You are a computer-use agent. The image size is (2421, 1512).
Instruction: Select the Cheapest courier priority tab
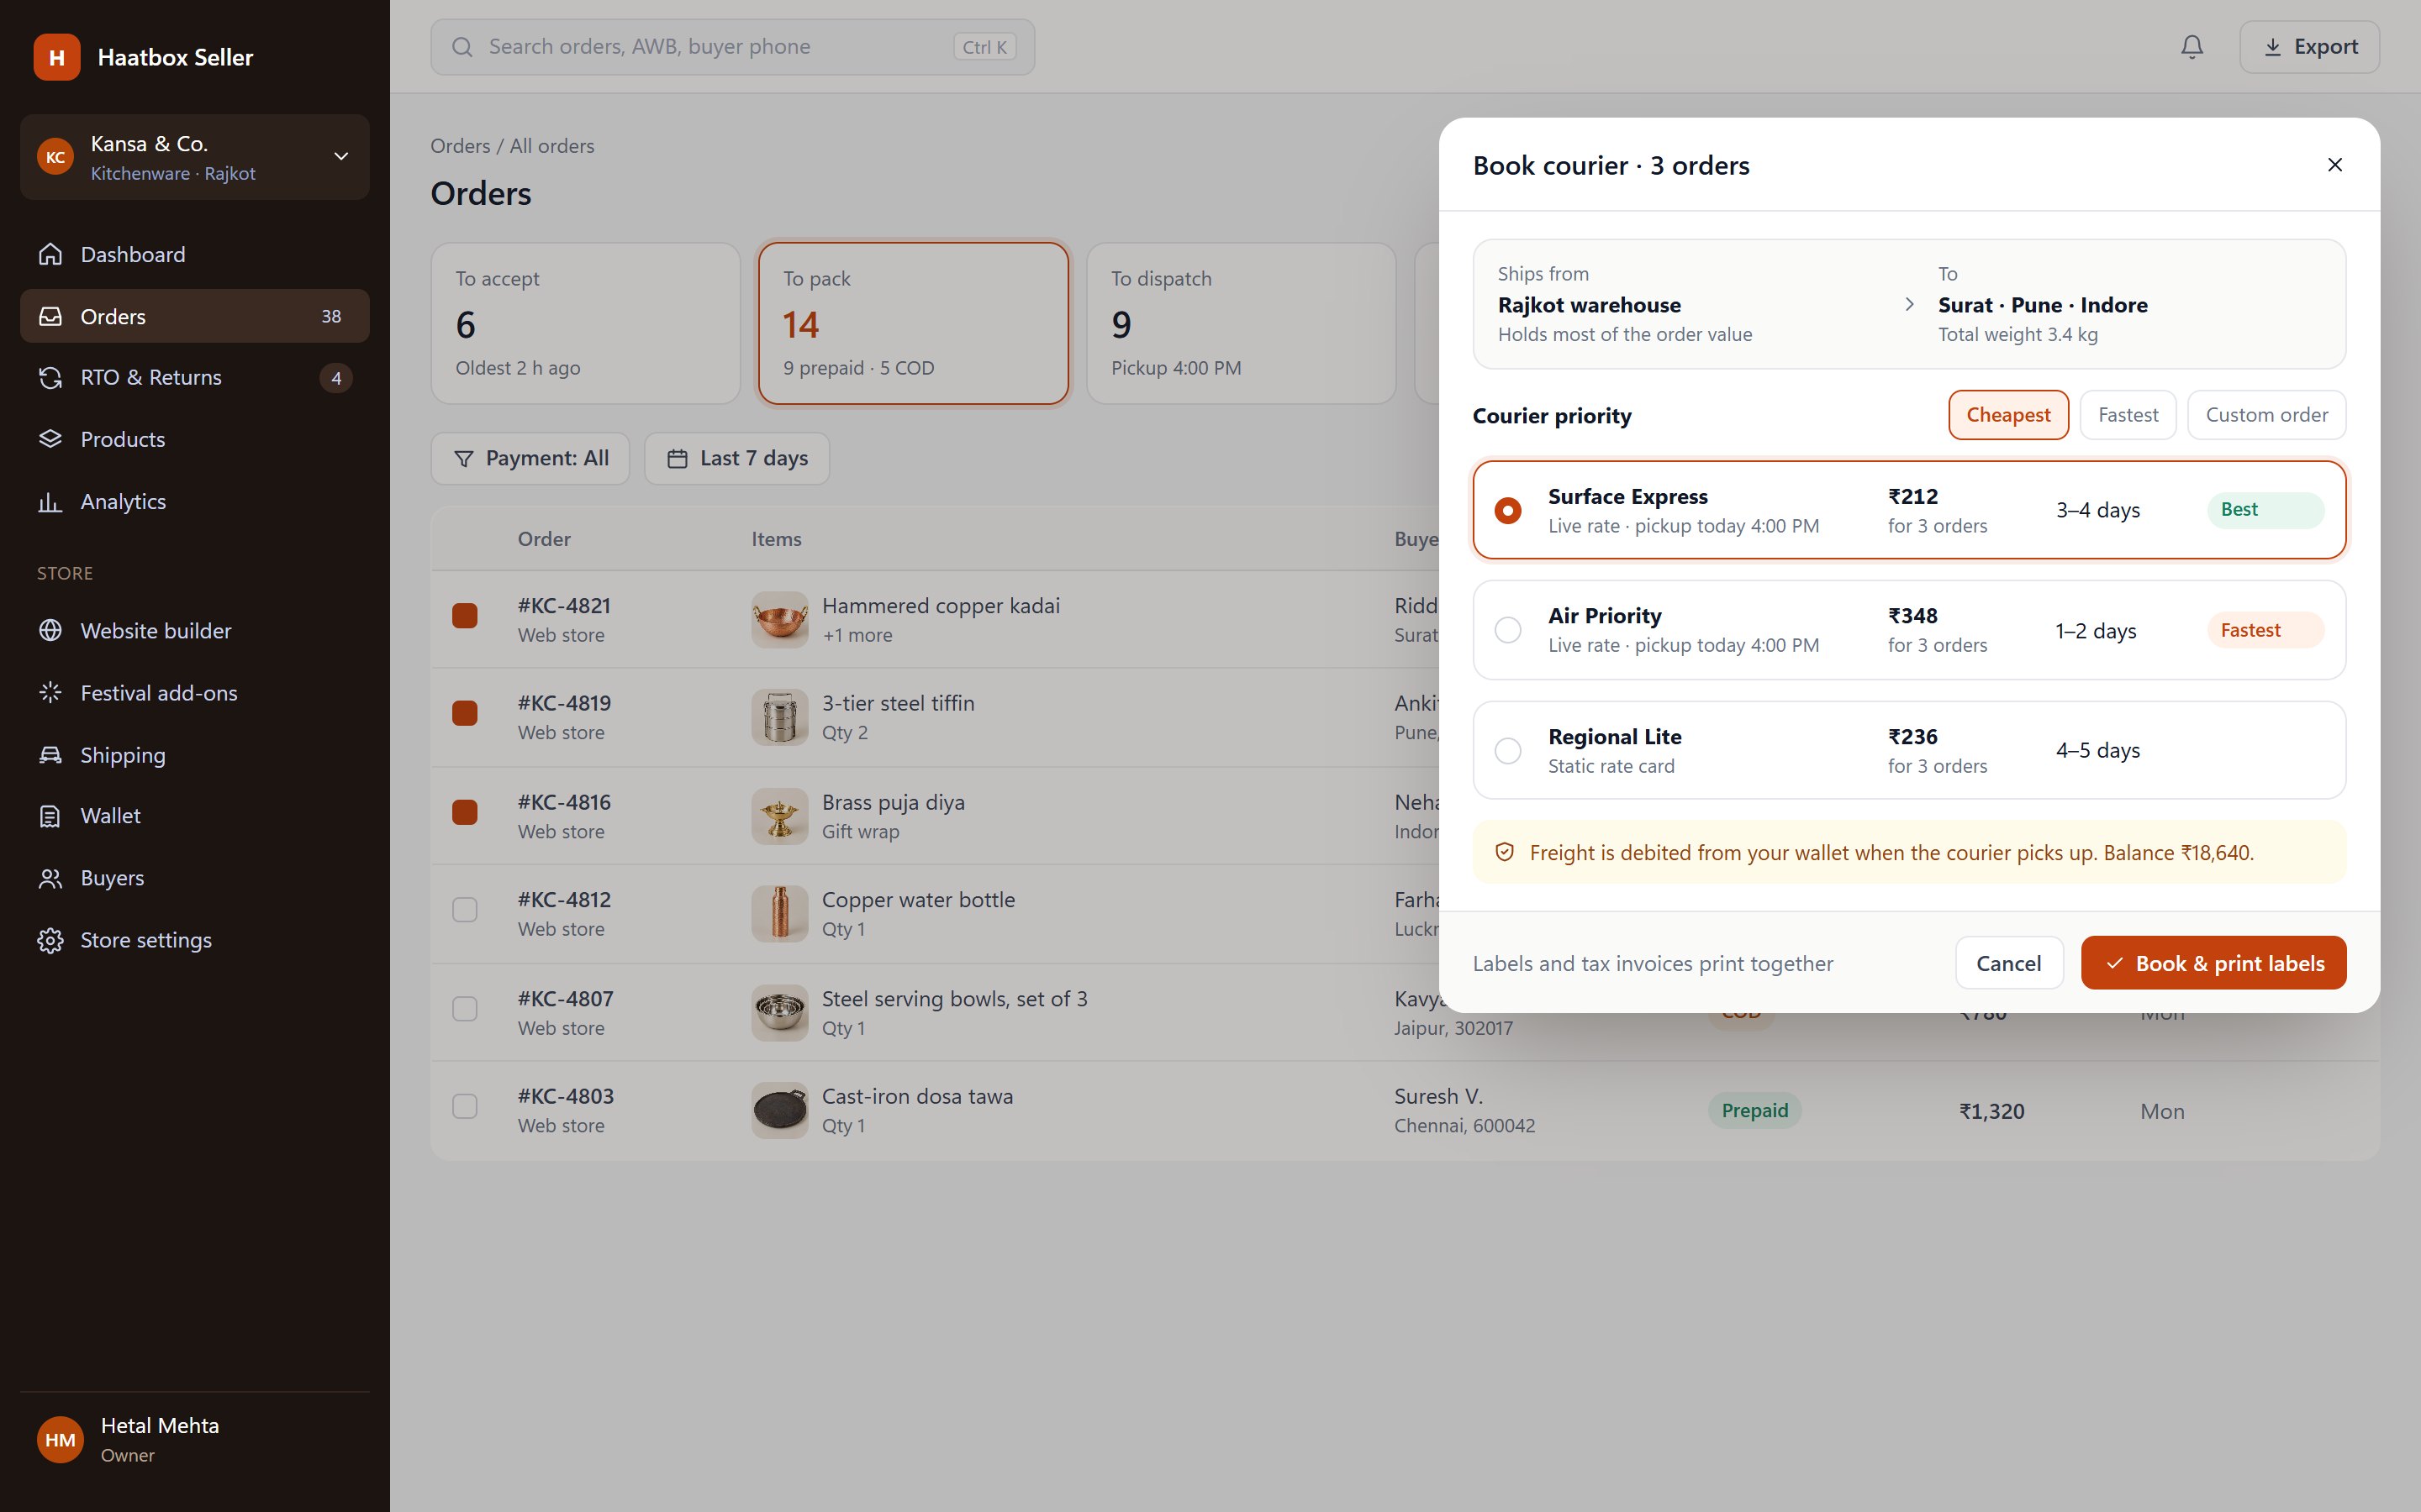2007,415
